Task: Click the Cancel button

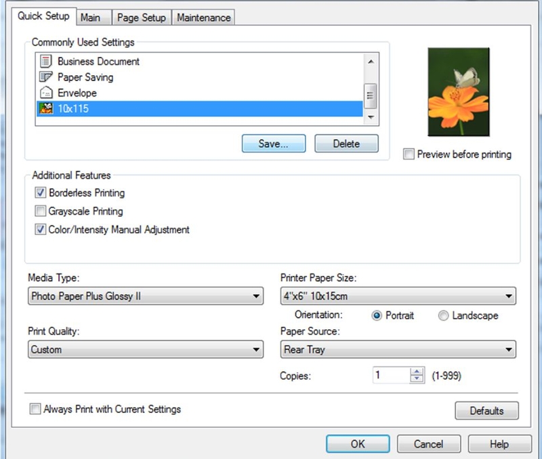Action: [429, 443]
